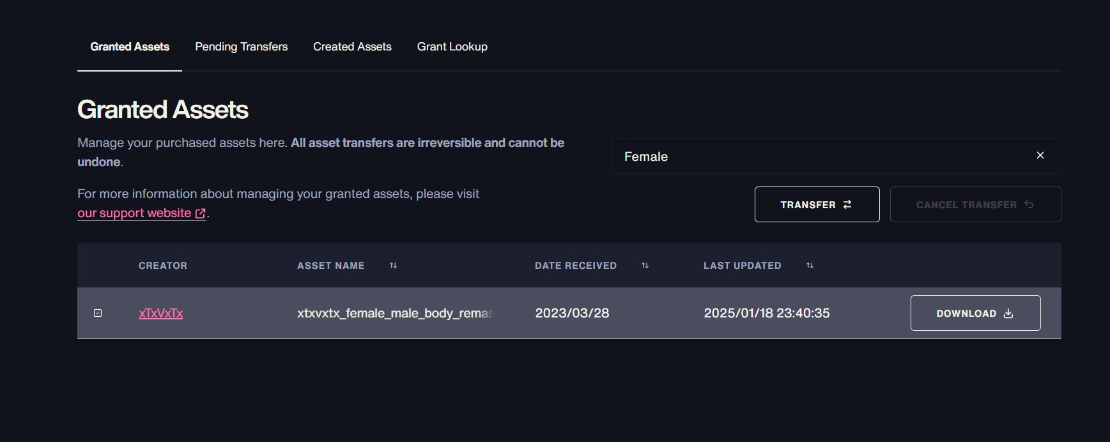1110x442 pixels.
Task: Clear the Female search text with X
Action: 1040,155
